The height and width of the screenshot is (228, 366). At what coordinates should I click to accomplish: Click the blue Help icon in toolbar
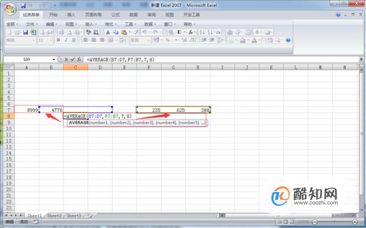288,40
